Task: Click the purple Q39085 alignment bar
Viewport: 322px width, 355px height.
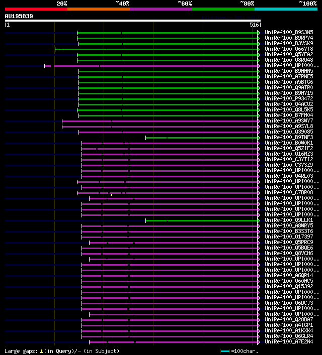Action: pyautogui.click(x=168, y=132)
